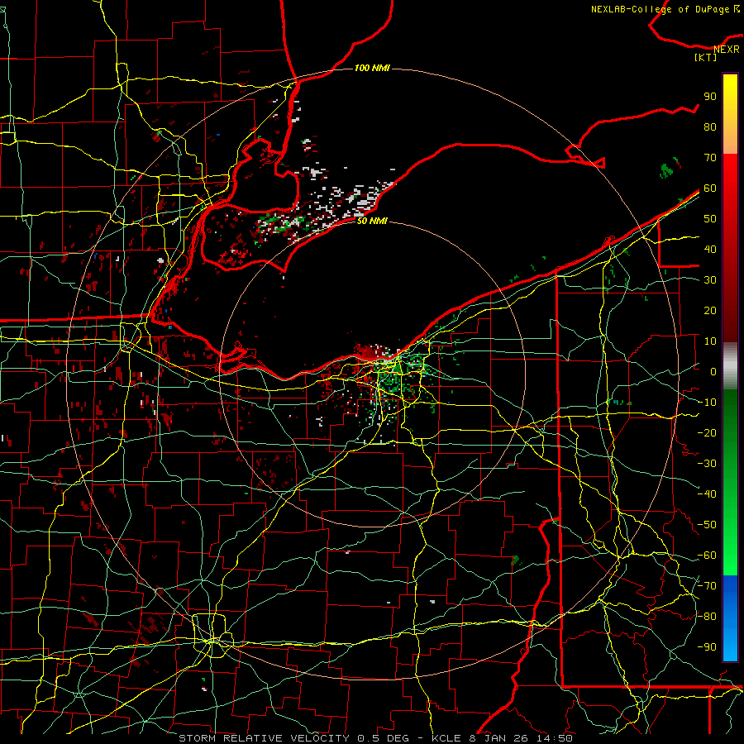
Task: Click the -80 value on the color scale
Action: (707, 617)
